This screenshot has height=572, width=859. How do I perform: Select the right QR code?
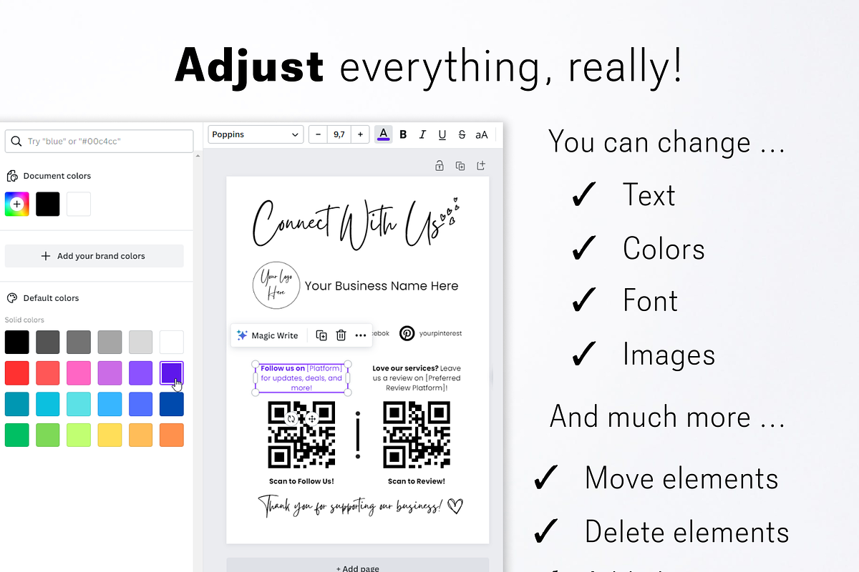(x=417, y=435)
